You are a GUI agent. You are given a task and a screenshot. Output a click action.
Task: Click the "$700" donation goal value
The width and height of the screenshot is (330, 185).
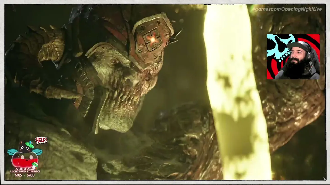pos(30,175)
